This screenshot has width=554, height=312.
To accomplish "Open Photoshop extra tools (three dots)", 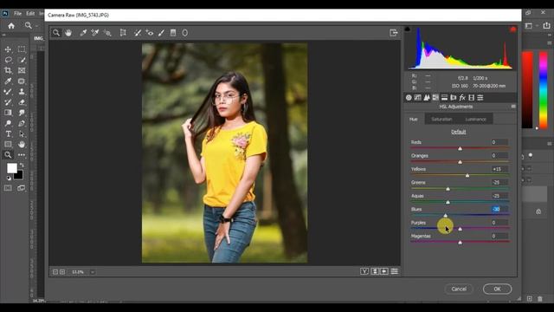I will 22,155.
